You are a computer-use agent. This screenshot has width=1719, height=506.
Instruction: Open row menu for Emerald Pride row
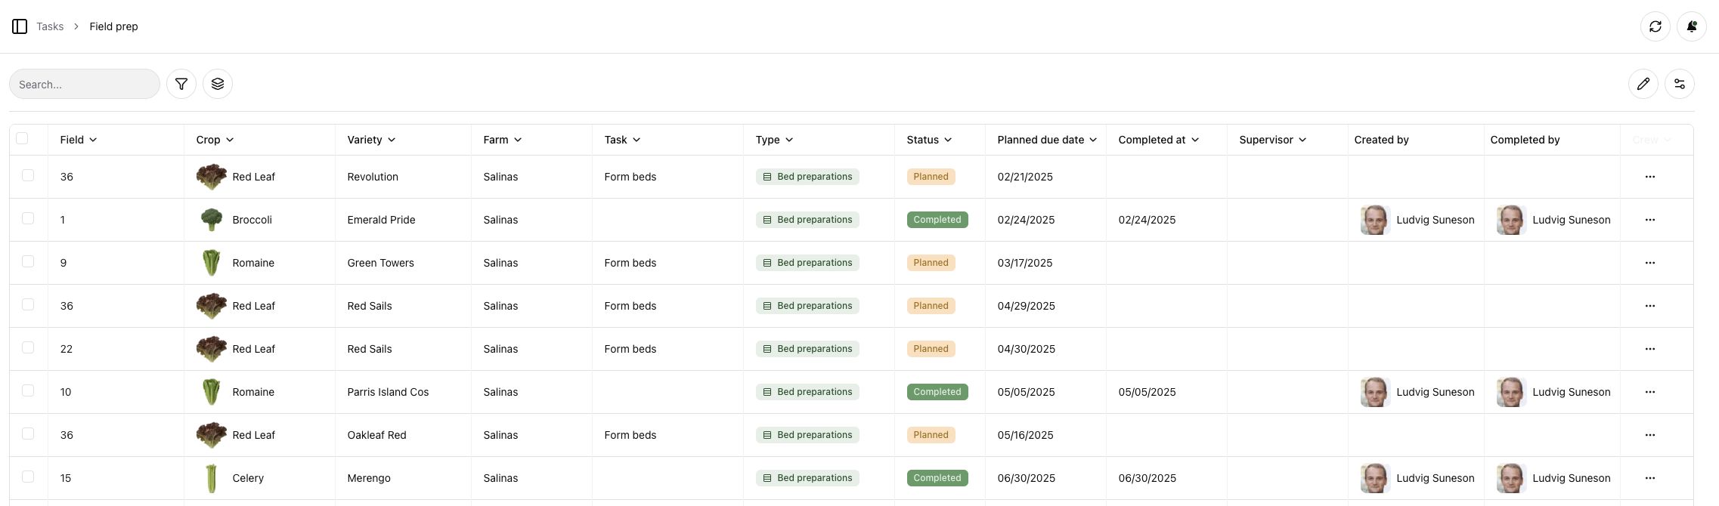(x=1649, y=220)
